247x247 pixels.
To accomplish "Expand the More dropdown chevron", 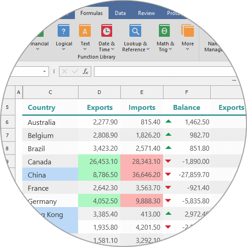I will click(x=188, y=49).
